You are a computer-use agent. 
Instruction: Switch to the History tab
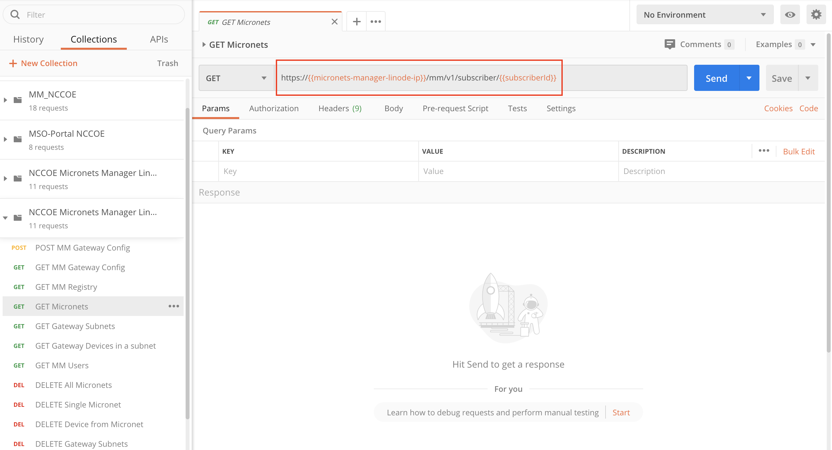(x=28, y=39)
